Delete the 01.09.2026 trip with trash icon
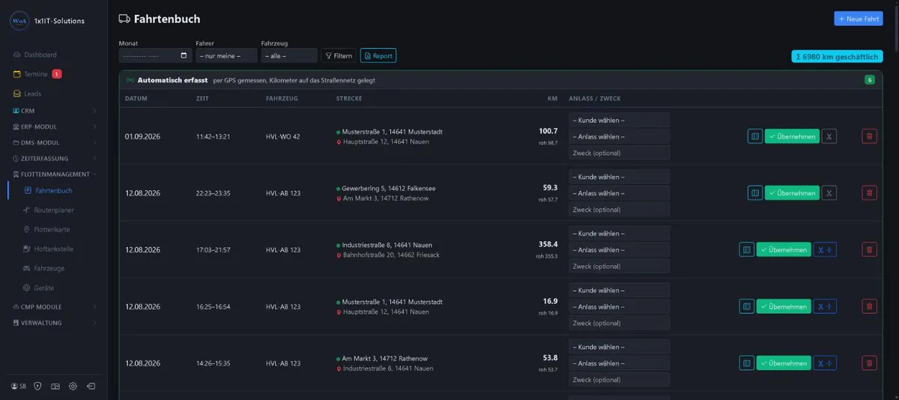The height and width of the screenshot is (400, 899). click(869, 136)
